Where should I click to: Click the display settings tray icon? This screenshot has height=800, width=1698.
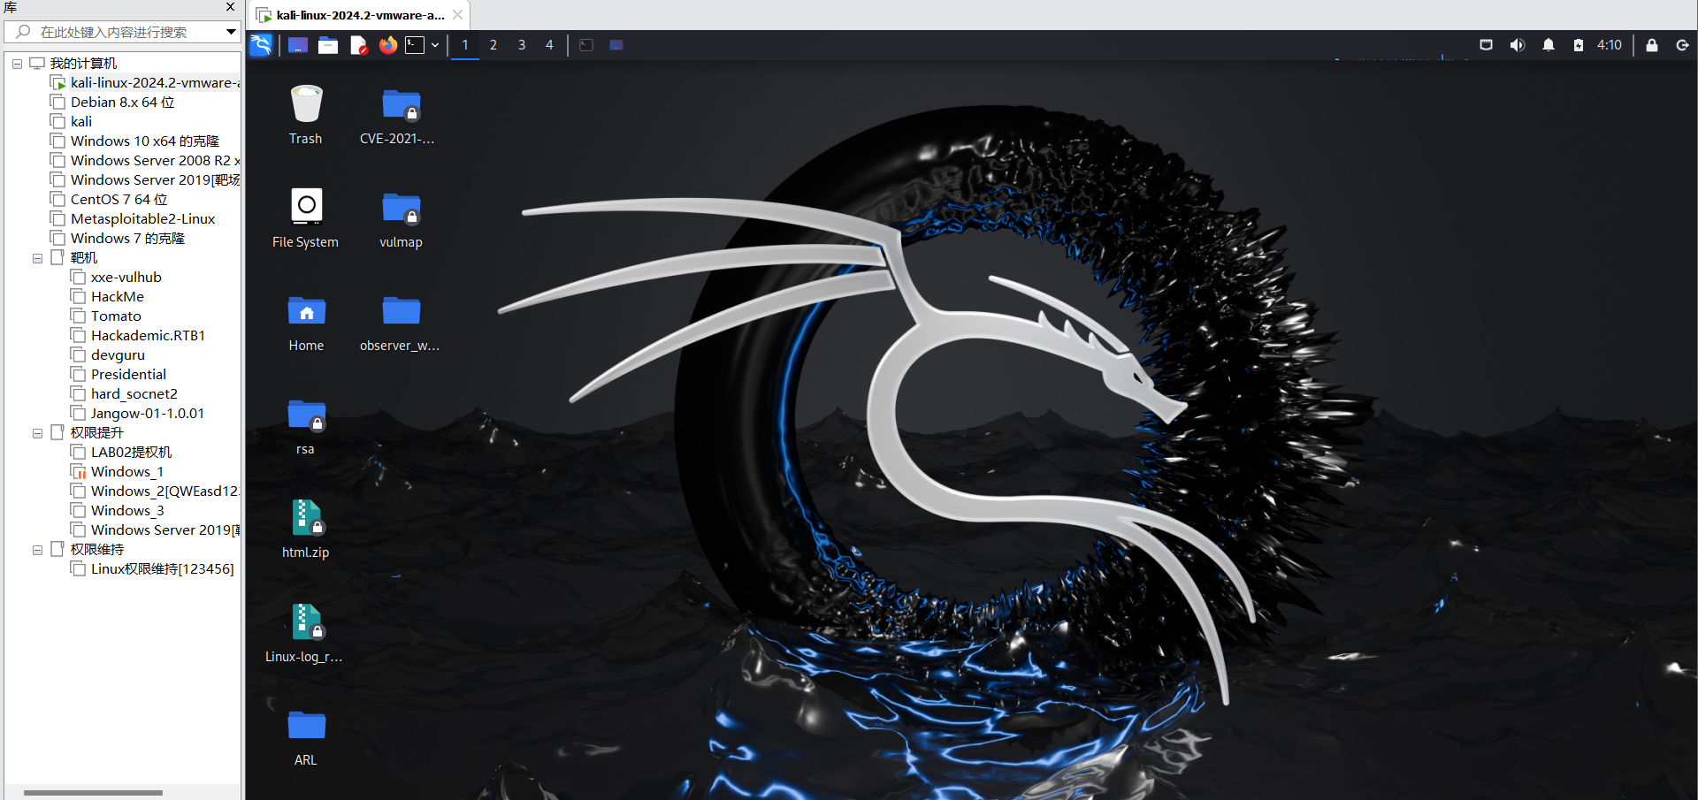click(1487, 45)
